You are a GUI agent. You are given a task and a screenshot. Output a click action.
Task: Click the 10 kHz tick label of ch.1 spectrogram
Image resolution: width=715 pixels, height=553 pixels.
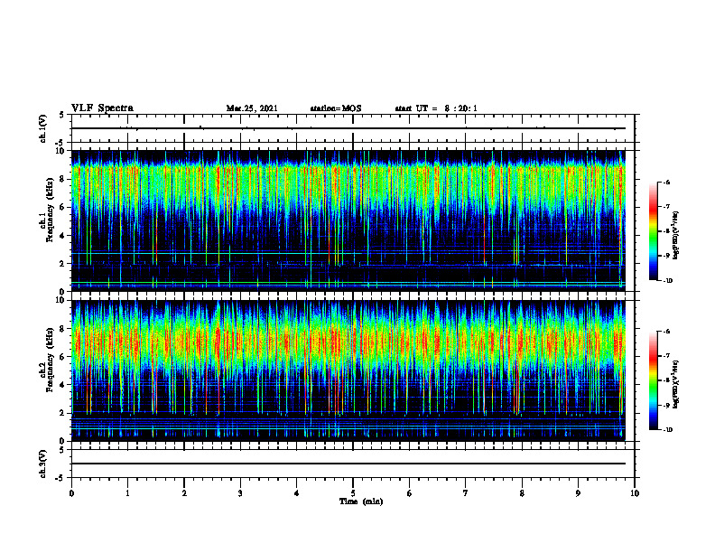[x=61, y=151]
